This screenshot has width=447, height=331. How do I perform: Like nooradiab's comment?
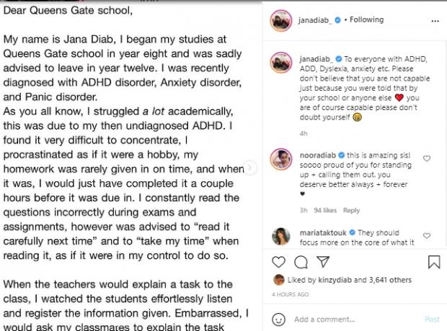pos(427,158)
